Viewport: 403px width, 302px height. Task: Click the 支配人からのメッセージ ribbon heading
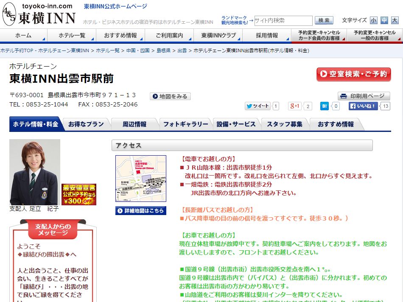click(53, 229)
